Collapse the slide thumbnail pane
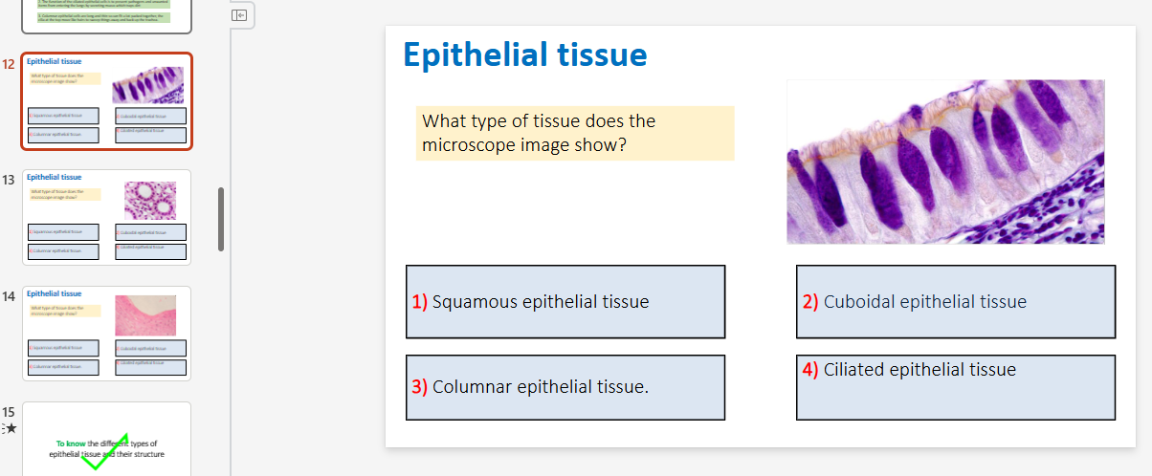The width and height of the screenshot is (1152, 476). tap(240, 14)
